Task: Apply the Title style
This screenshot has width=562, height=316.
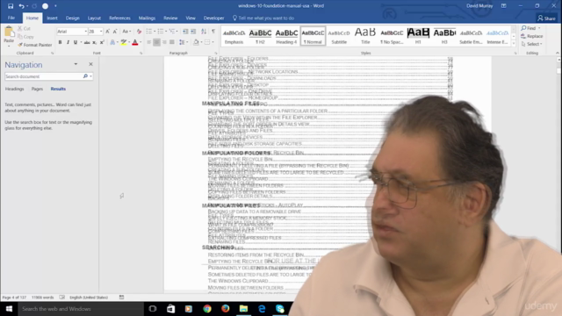Action: click(365, 36)
